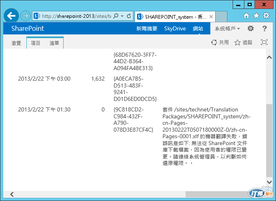Image resolution: width=276 pixels, height=201 pixels.
Task: Click vertical scrollbar up arrow
Action: pos(269,58)
